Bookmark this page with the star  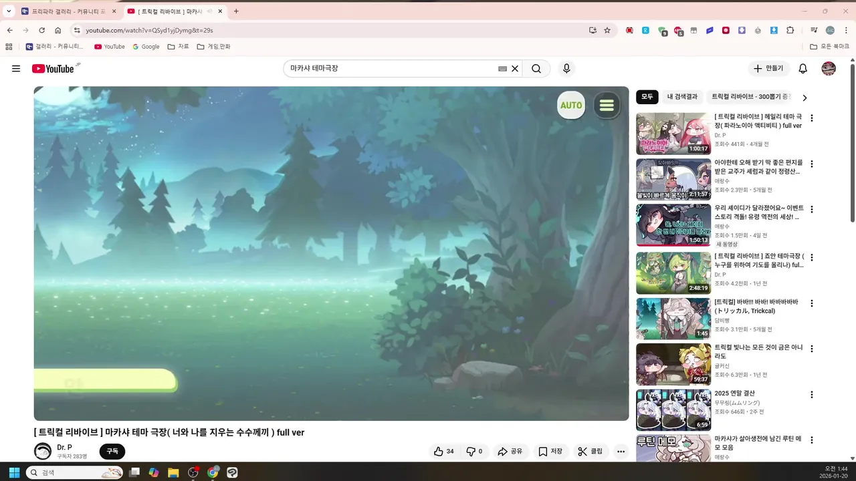pos(607,30)
